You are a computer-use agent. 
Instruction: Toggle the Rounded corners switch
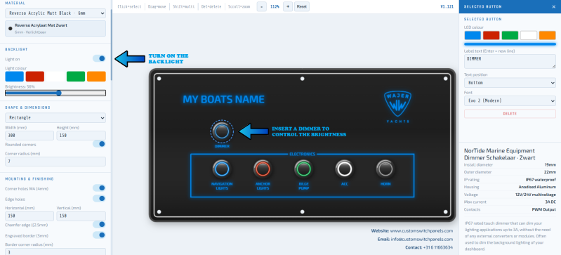[99, 144]
